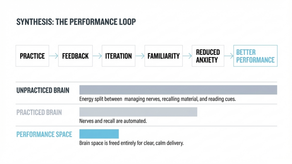Click the PRACTICE box
The image size is (292, 164).
33,56
